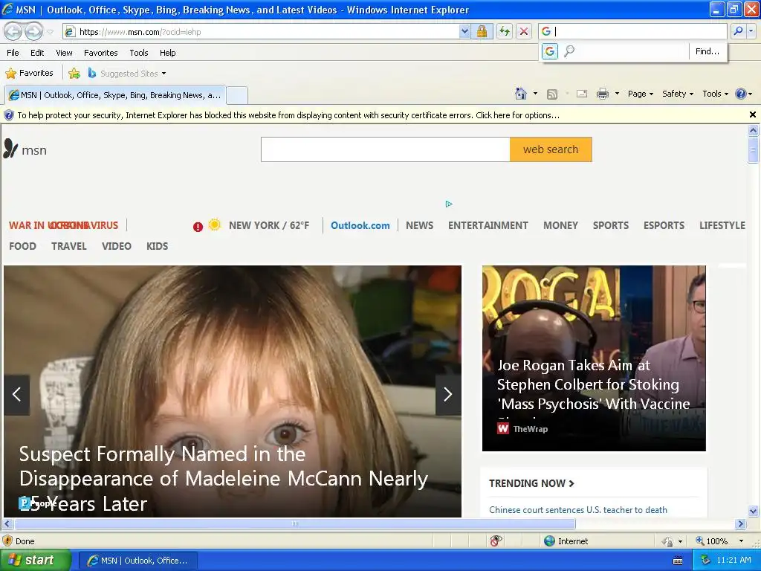Open the TRAVEL section
This screenshot has height=571, width=761.
[x=69, y=246]
